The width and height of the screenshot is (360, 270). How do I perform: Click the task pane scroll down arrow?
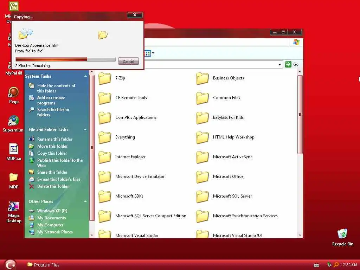92,235
